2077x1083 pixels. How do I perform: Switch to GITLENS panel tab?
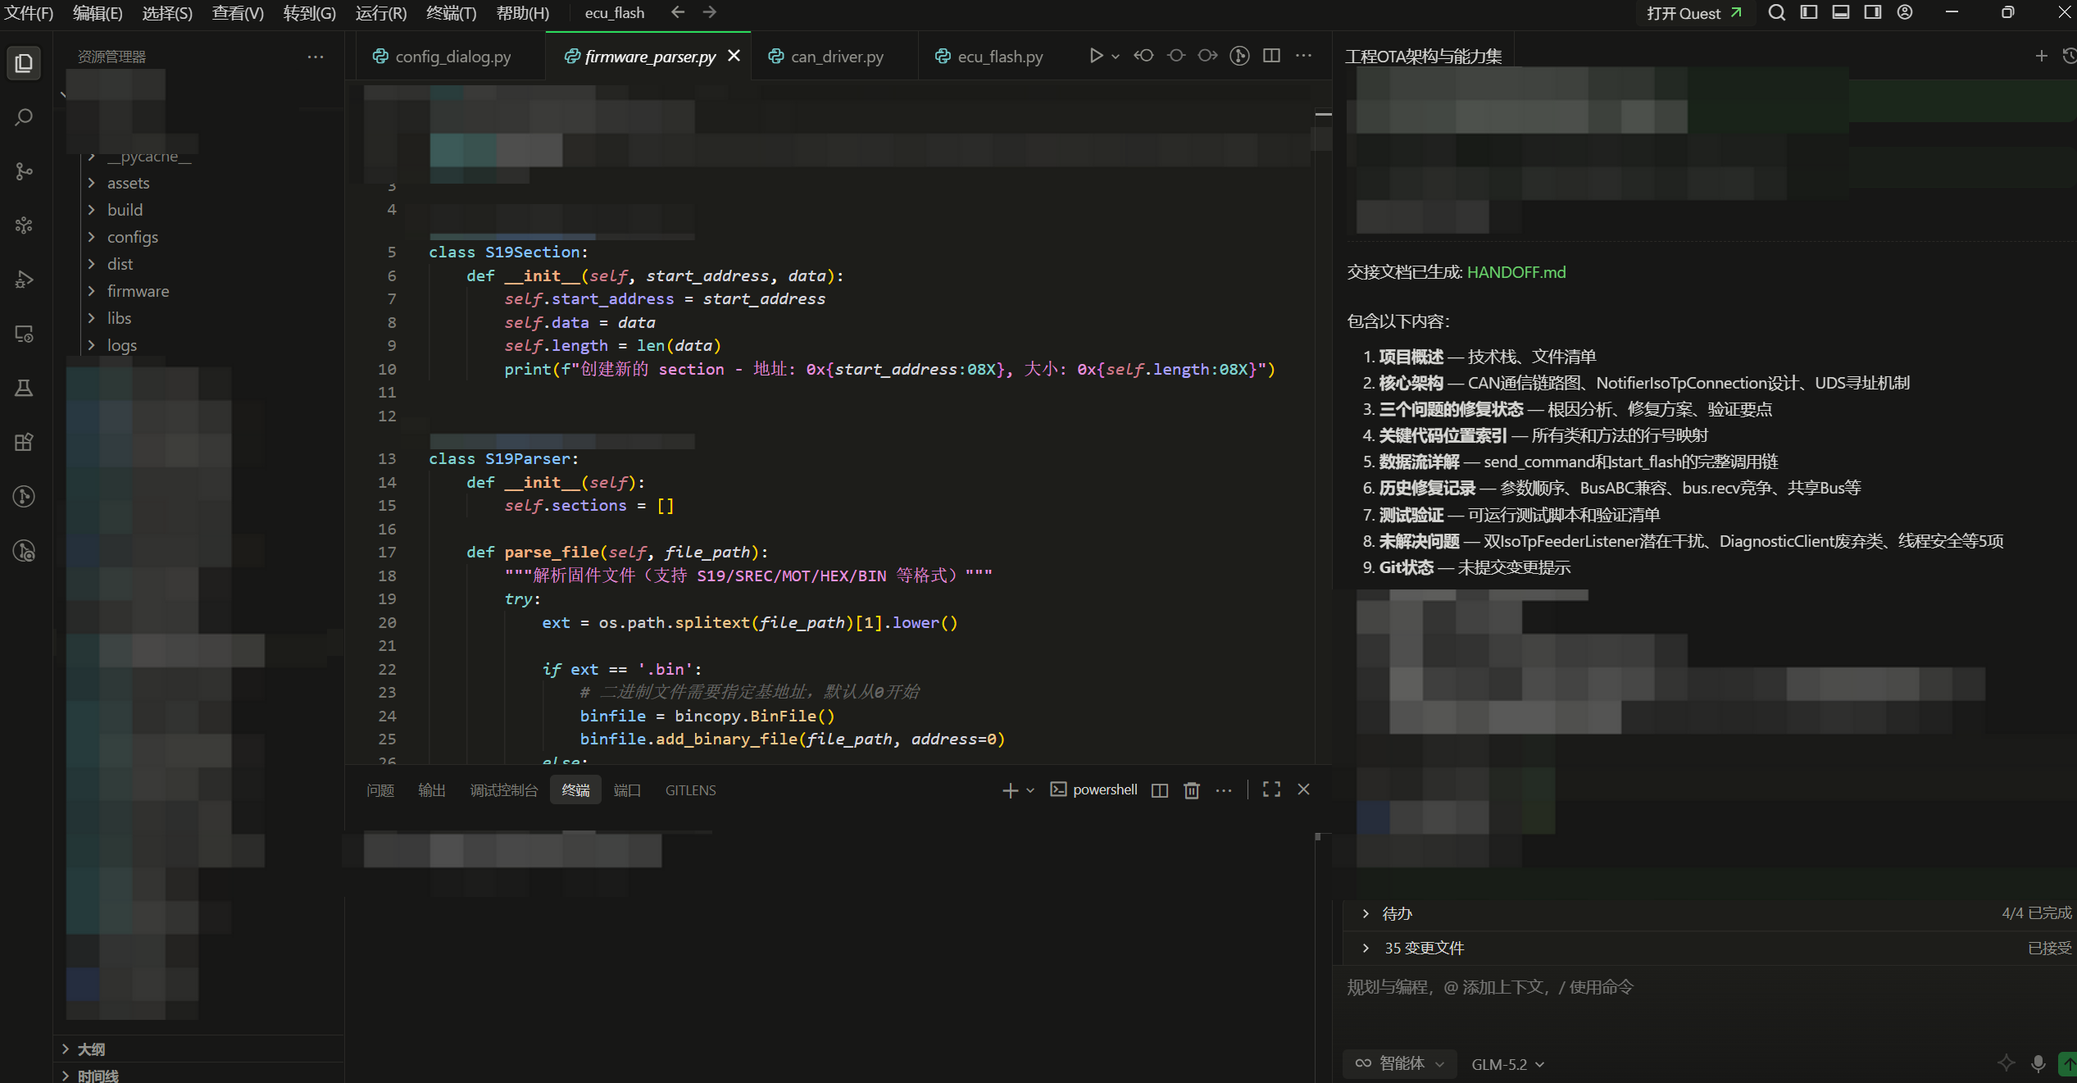691,790
